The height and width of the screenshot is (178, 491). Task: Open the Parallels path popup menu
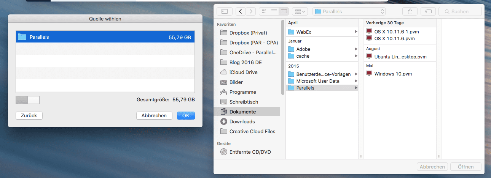[x=349, y=11]
